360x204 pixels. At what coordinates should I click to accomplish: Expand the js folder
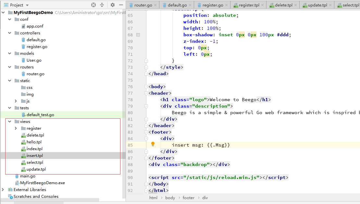16,101
